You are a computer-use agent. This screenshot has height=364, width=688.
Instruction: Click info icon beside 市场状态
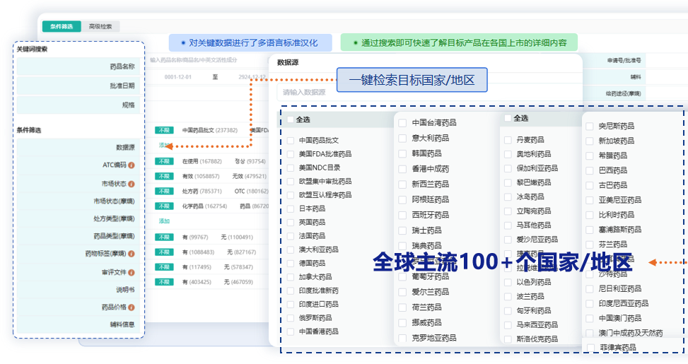[x=132, y=184]
